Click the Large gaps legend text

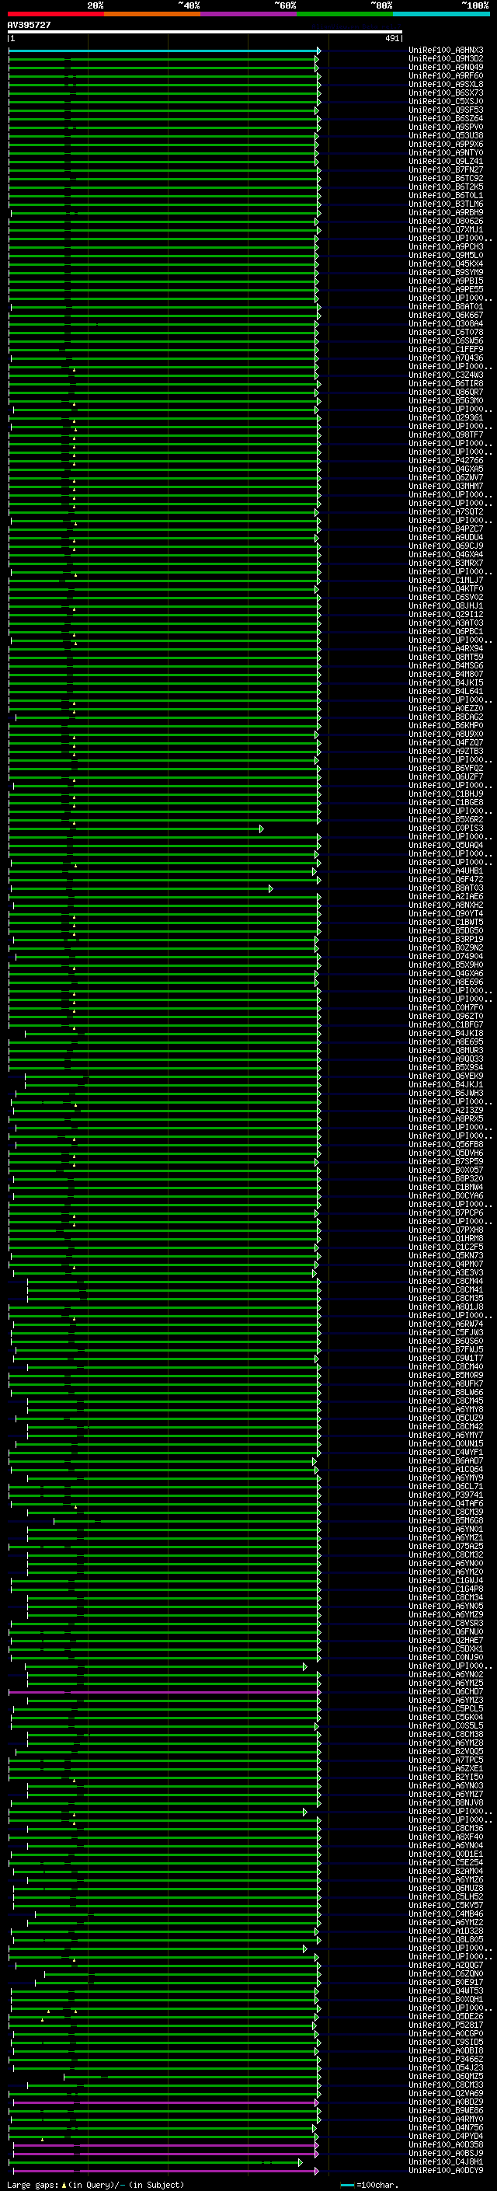pos(96,2185)
